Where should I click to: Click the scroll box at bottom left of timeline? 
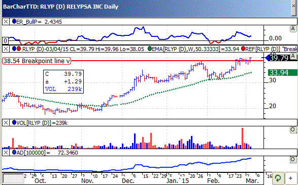coord(13,178)
